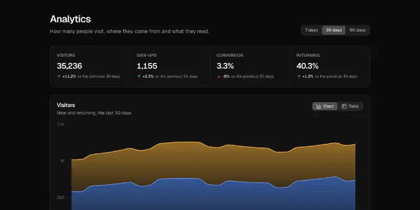Click the SIGN-UPS card label
This screenshot has width=420, height=210.
click(x=146, y=56)
